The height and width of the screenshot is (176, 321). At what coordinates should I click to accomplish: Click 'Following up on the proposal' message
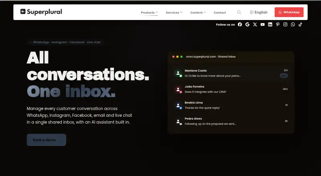point(210,124)
